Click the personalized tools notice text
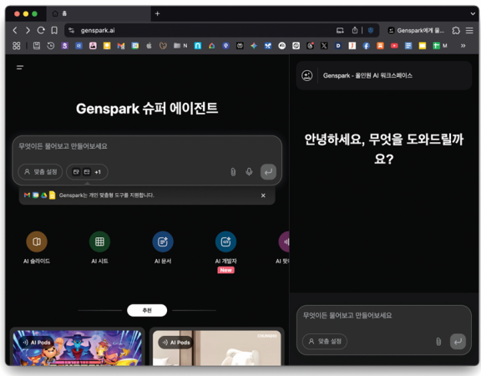Viewport: 481px width, 376px height. (x=106, y=196)
